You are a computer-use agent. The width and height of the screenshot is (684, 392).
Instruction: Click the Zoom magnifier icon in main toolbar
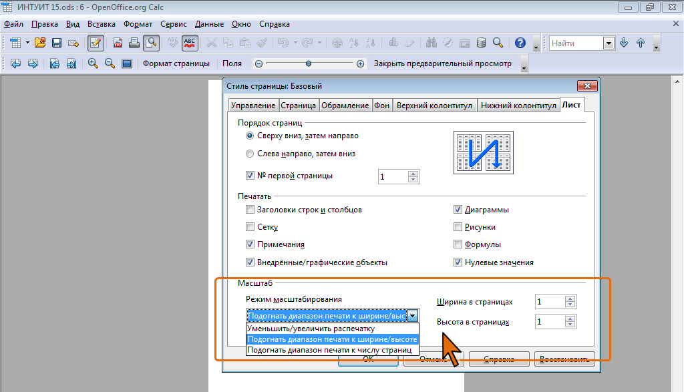(x=498, y=43)
